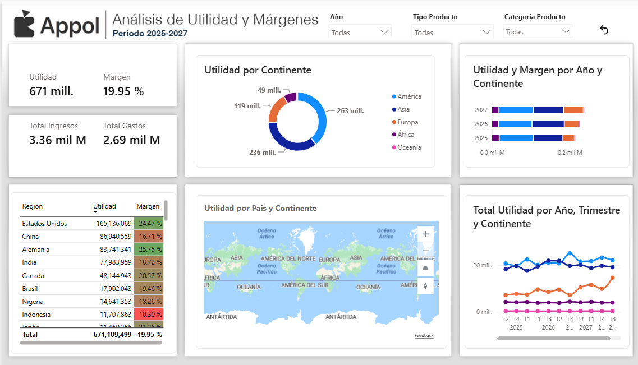This screenshot has width=638, height=365.
Task: Sort table by Region column header
Action: pos(32,206)
